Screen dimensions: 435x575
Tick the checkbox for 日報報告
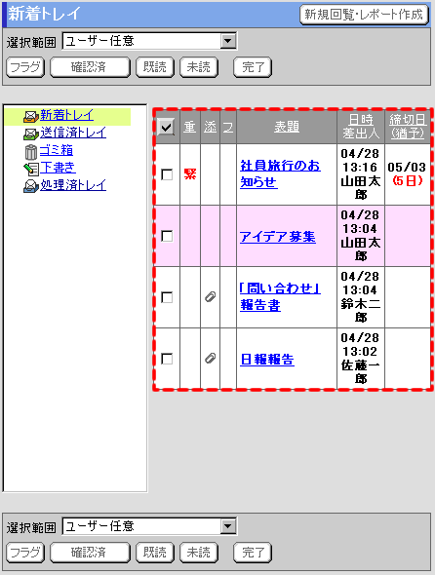[x=167, y=359]
